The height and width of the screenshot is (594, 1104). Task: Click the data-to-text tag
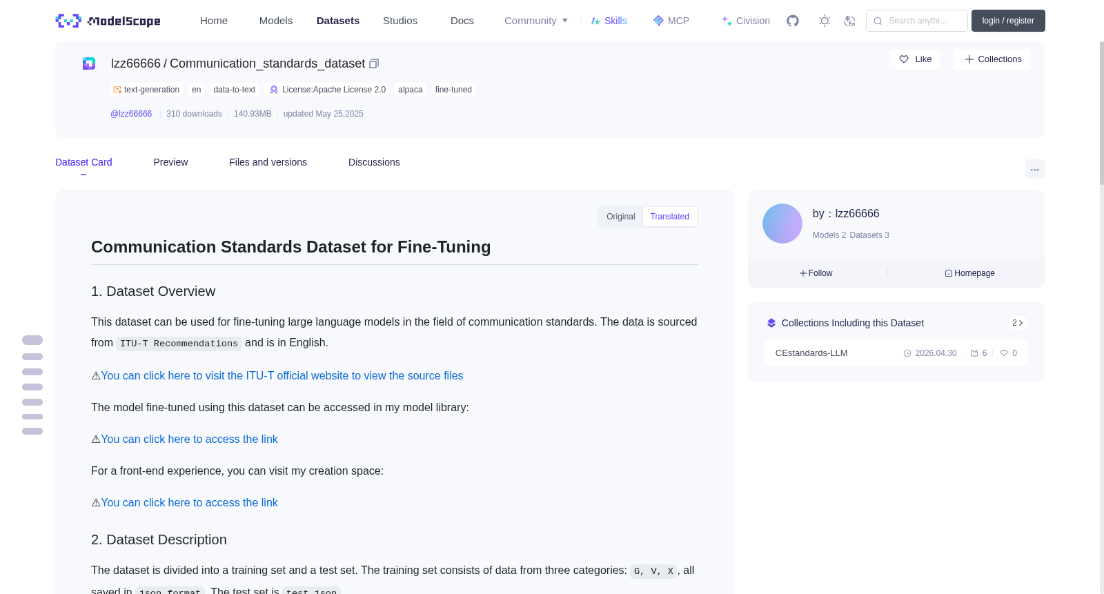pos(235,90)
